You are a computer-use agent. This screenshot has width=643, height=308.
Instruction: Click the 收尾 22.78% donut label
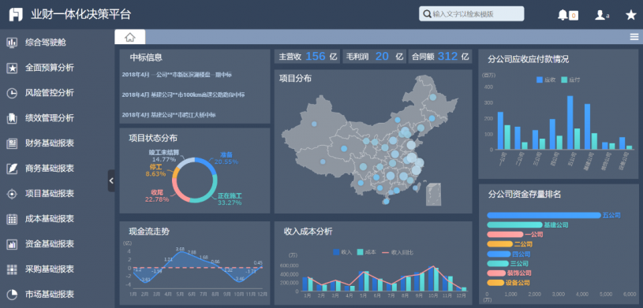click(x=157, y=196)
